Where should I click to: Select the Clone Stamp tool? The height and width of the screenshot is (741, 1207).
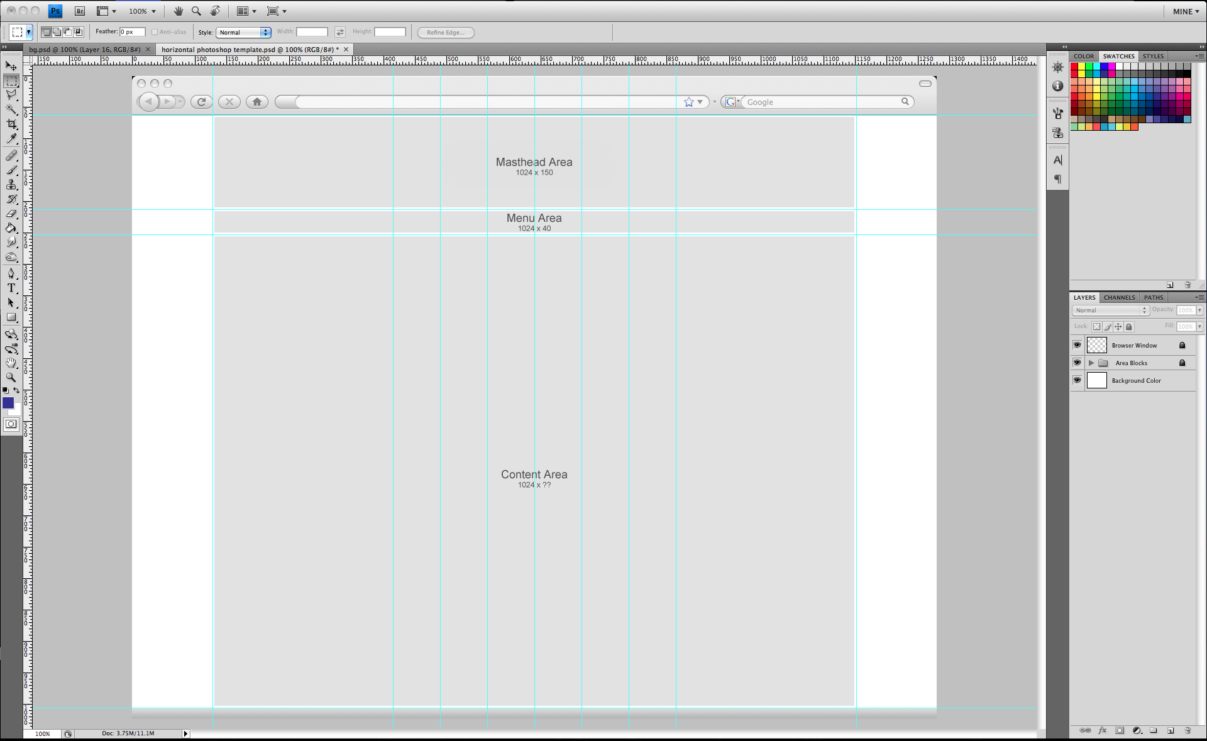click(x=11, y=185)
